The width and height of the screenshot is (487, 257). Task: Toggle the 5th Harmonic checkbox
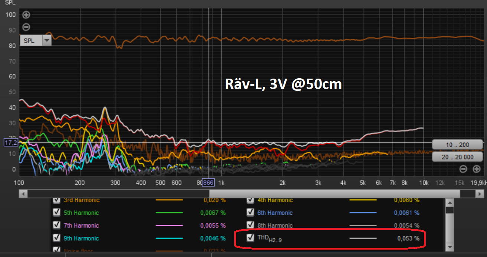point(56,213)
